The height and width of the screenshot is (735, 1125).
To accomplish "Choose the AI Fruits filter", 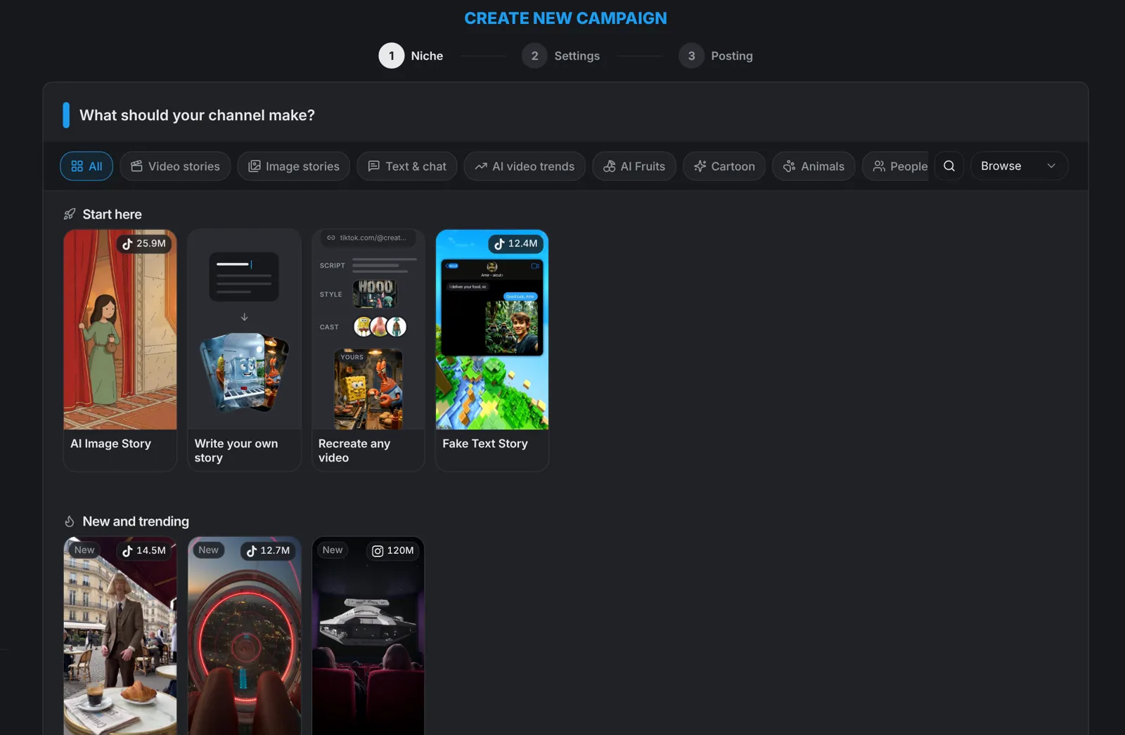I will coord(634,166).
